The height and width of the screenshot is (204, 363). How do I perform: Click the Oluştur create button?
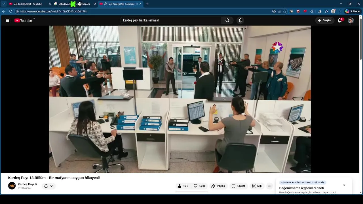(x=324, y=20)
